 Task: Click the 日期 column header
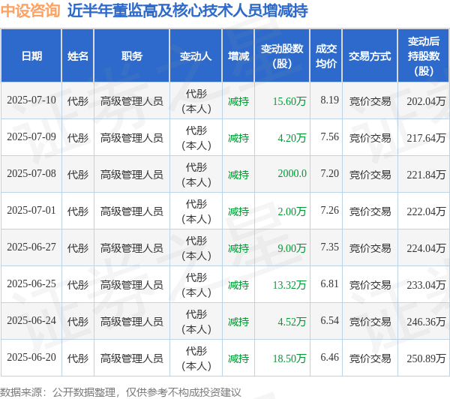[31, 55]
